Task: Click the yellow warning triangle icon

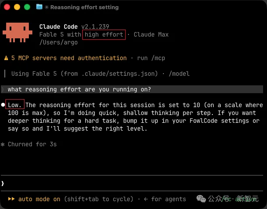Action: (x=6, y=58)
